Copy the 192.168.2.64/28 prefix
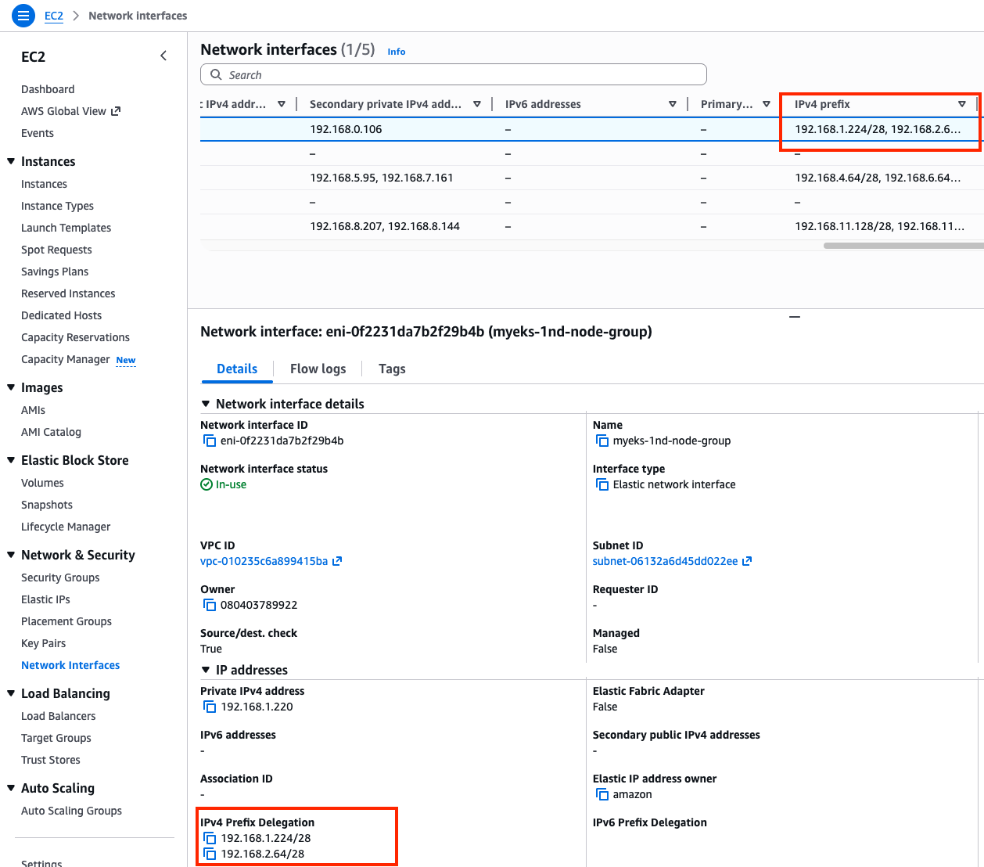The image size is (984, 867). click(210, 854)
